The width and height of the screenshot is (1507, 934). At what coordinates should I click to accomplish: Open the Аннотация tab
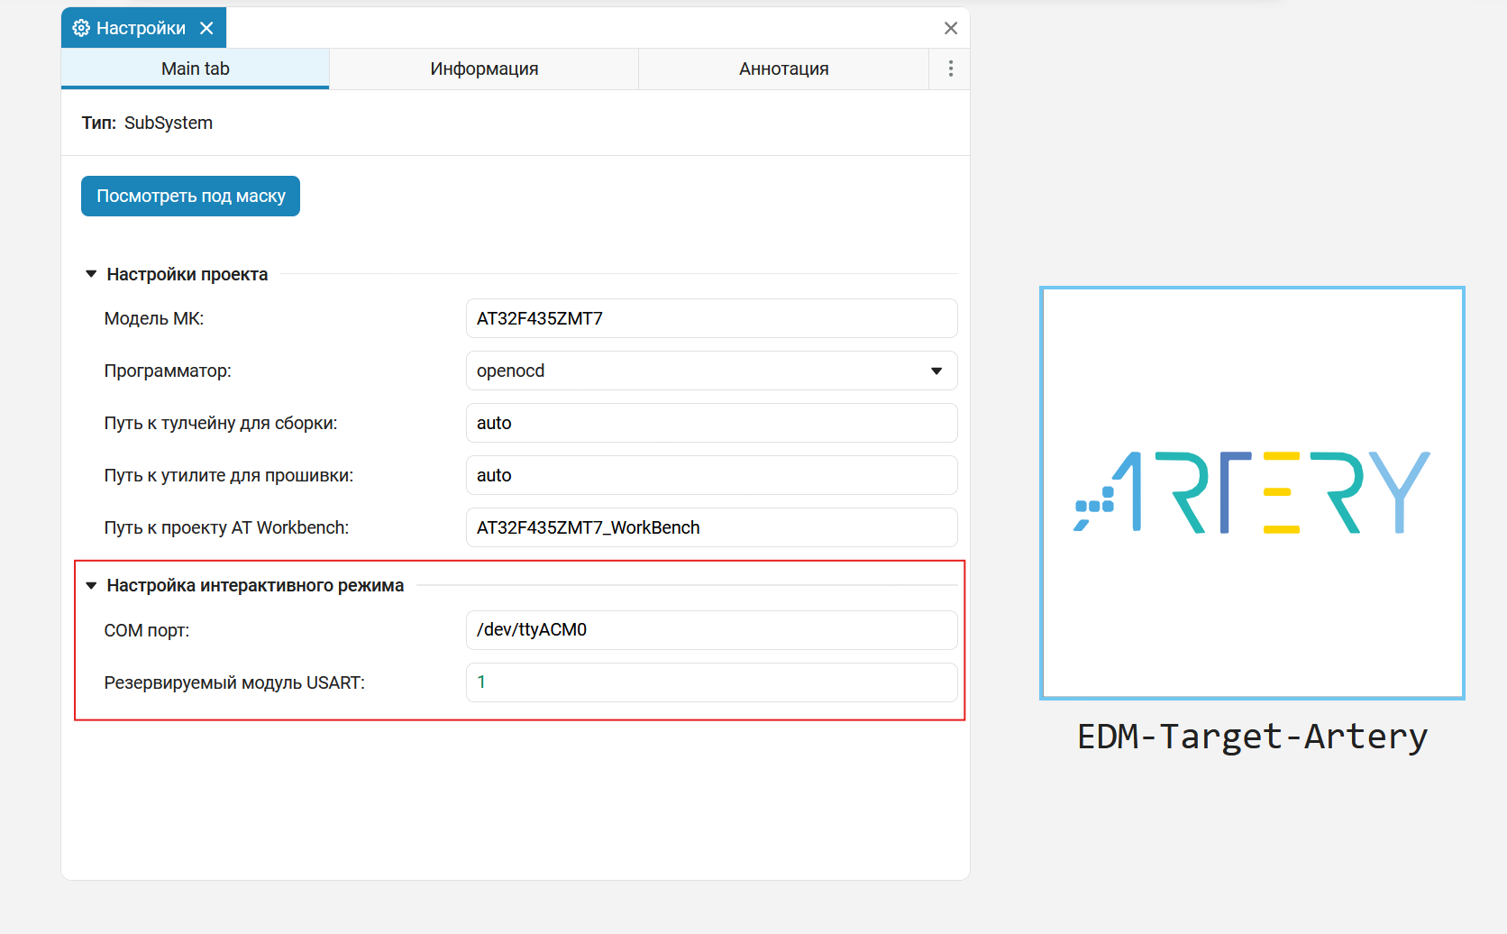click(784, 69)
